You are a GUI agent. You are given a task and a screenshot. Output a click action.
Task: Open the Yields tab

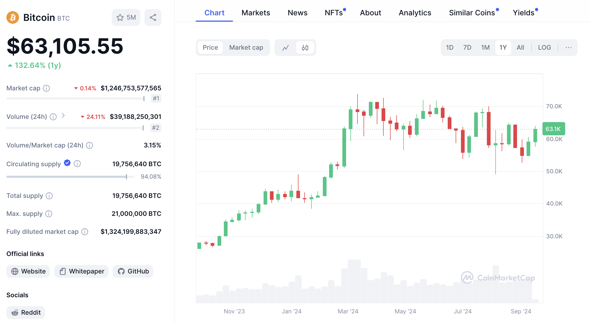(x=524, y=13)
